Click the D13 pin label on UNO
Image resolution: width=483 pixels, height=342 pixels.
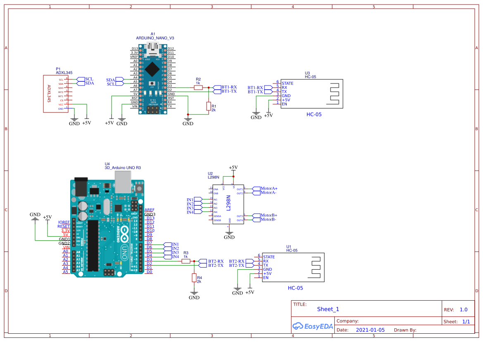pos(150,218)
